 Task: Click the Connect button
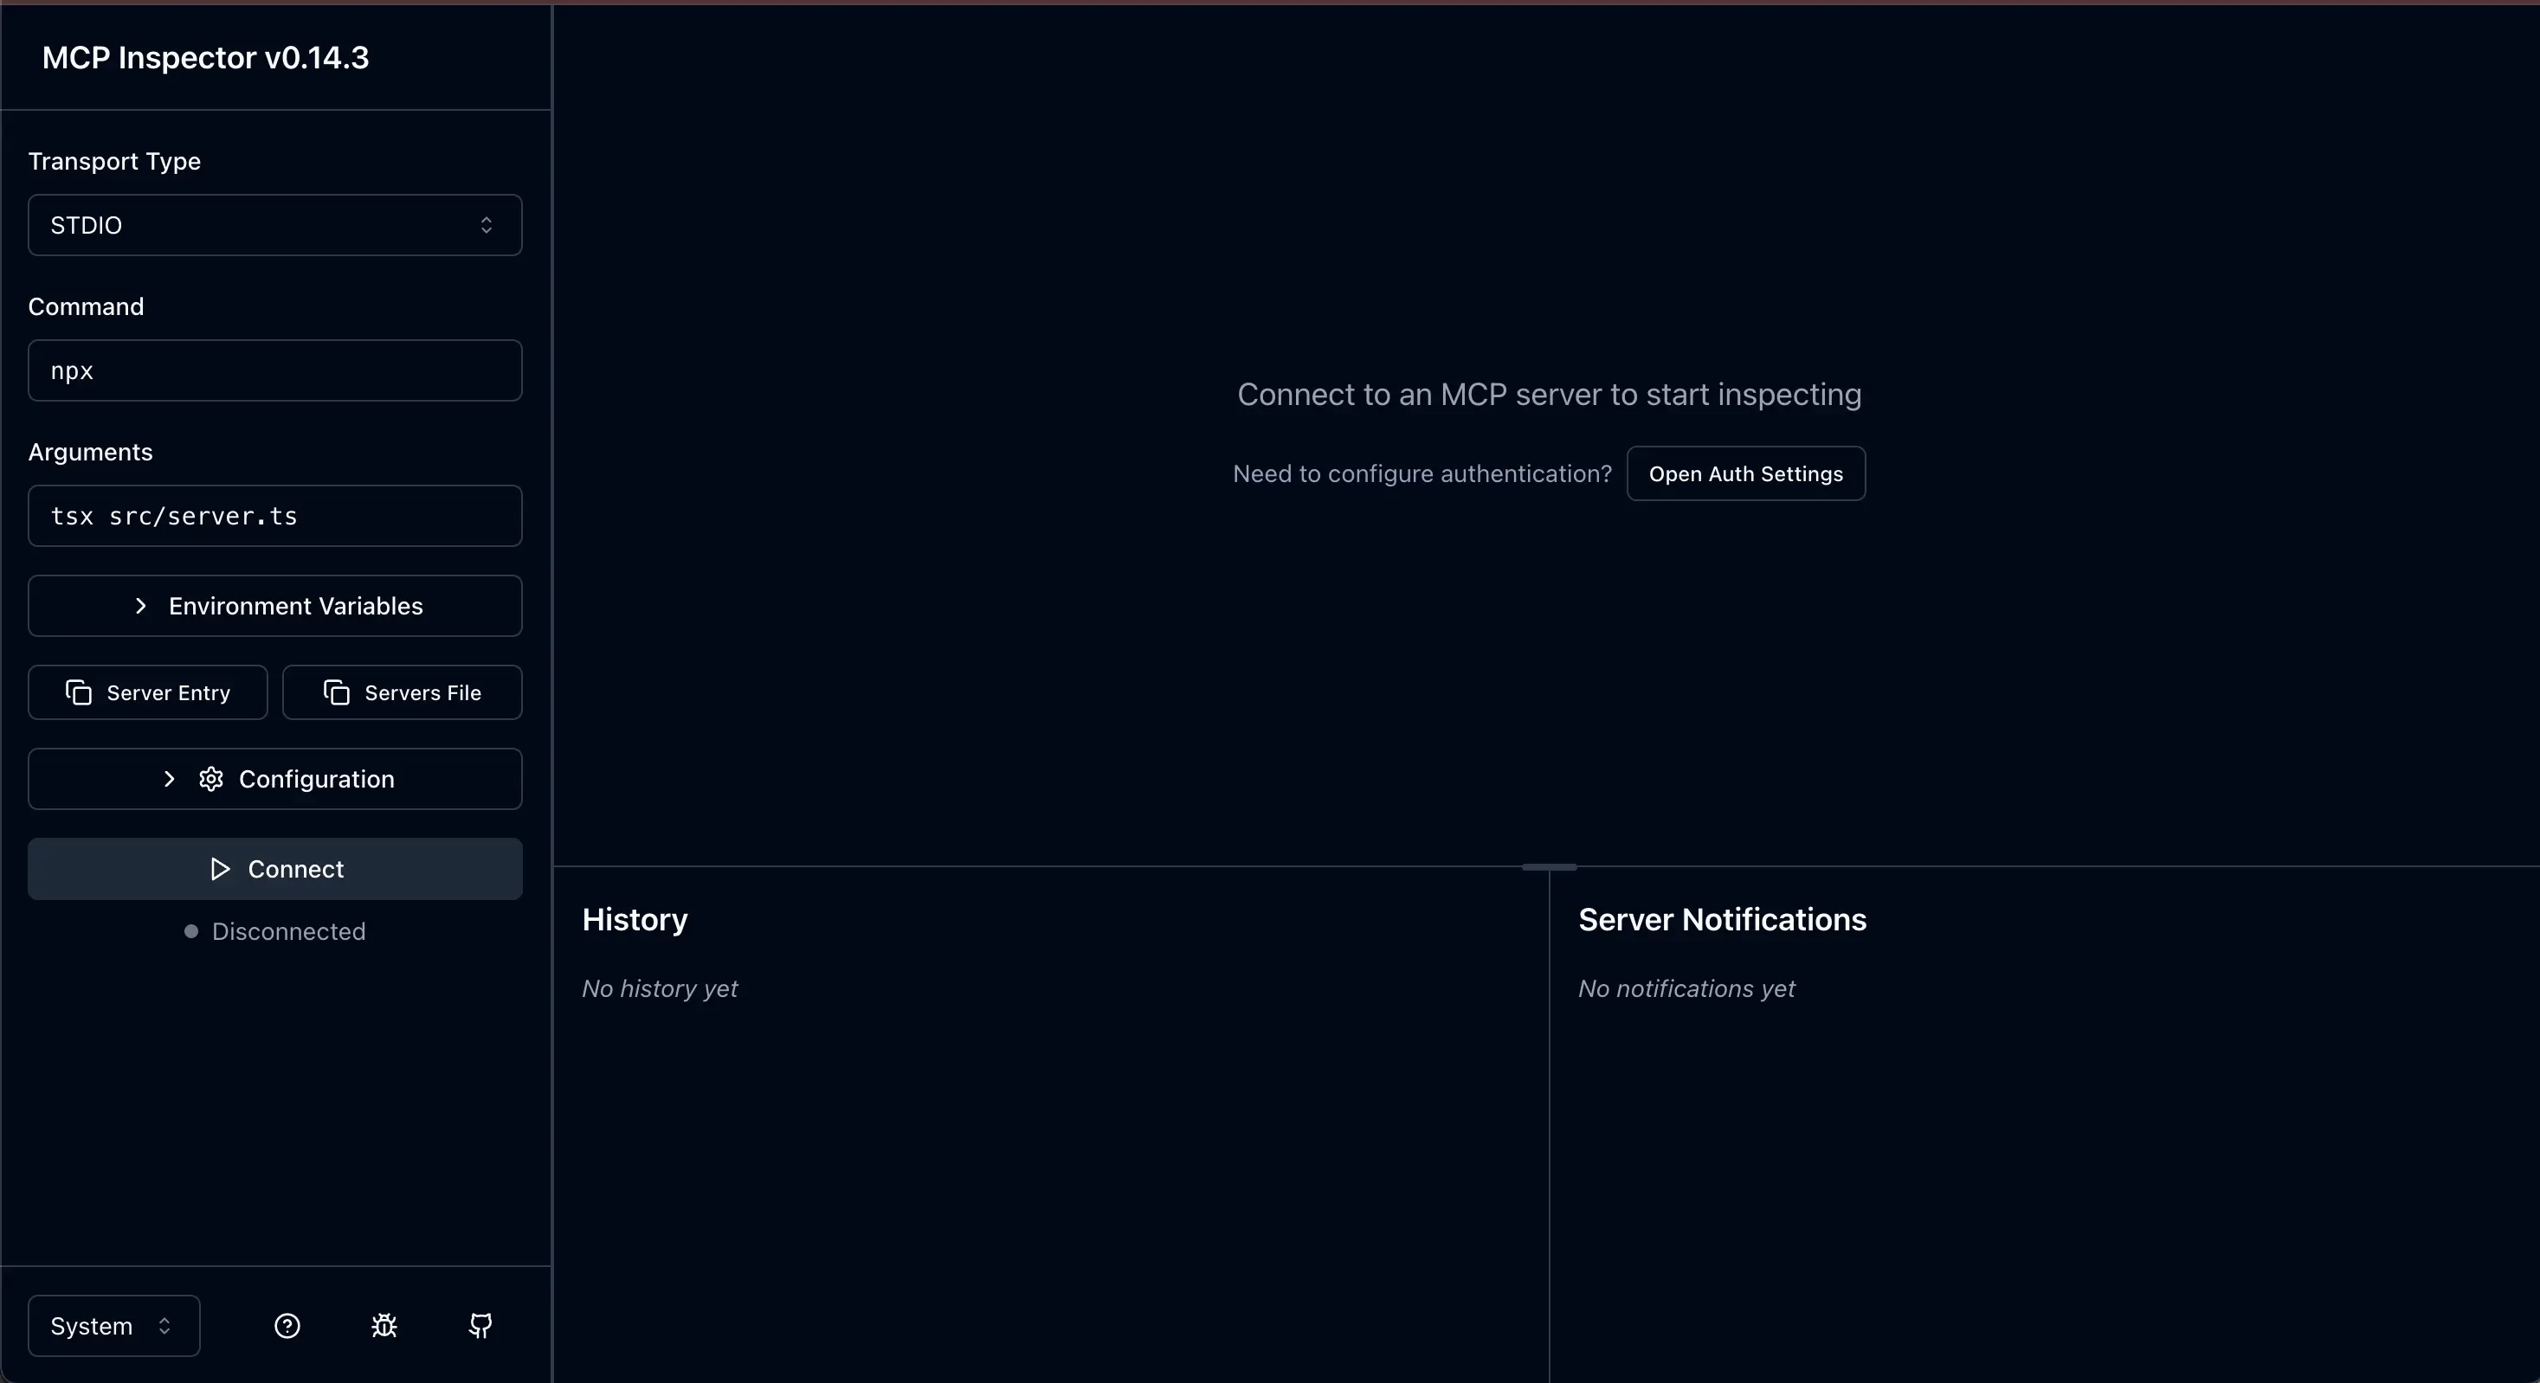click(275, 868)
